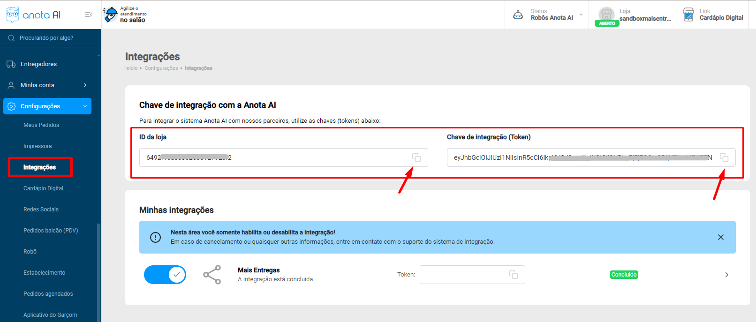Click the Anota AI logo
Screen dimensions: 756x322
(33, 15)
